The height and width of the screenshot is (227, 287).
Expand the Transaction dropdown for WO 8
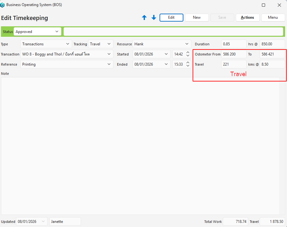pos(109,54)
